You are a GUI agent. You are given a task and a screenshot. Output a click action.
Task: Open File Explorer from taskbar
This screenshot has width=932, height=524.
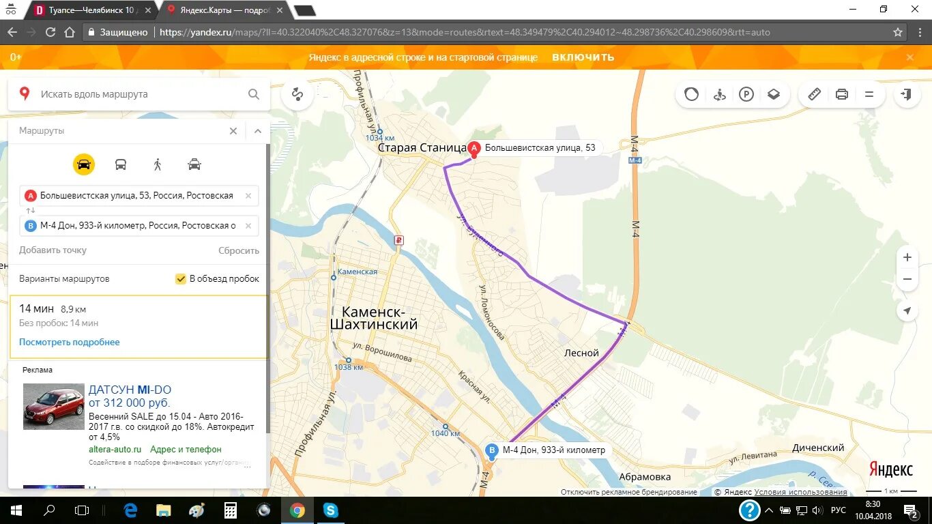point(164,510)
